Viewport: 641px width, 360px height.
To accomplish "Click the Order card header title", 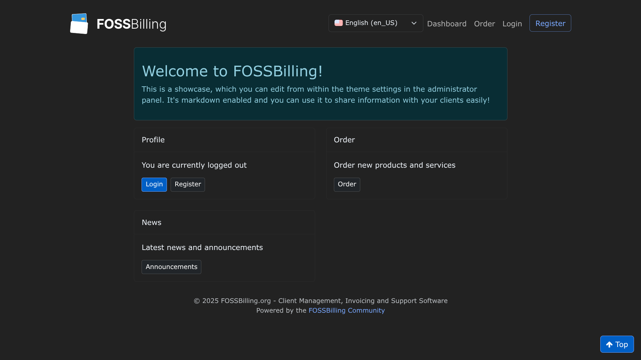I will click(344, 140).
